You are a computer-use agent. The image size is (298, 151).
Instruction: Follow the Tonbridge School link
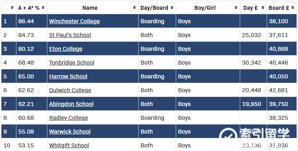[72, 63]
